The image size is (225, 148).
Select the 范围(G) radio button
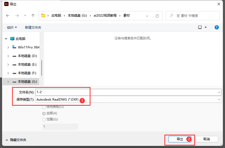[44, 120]
